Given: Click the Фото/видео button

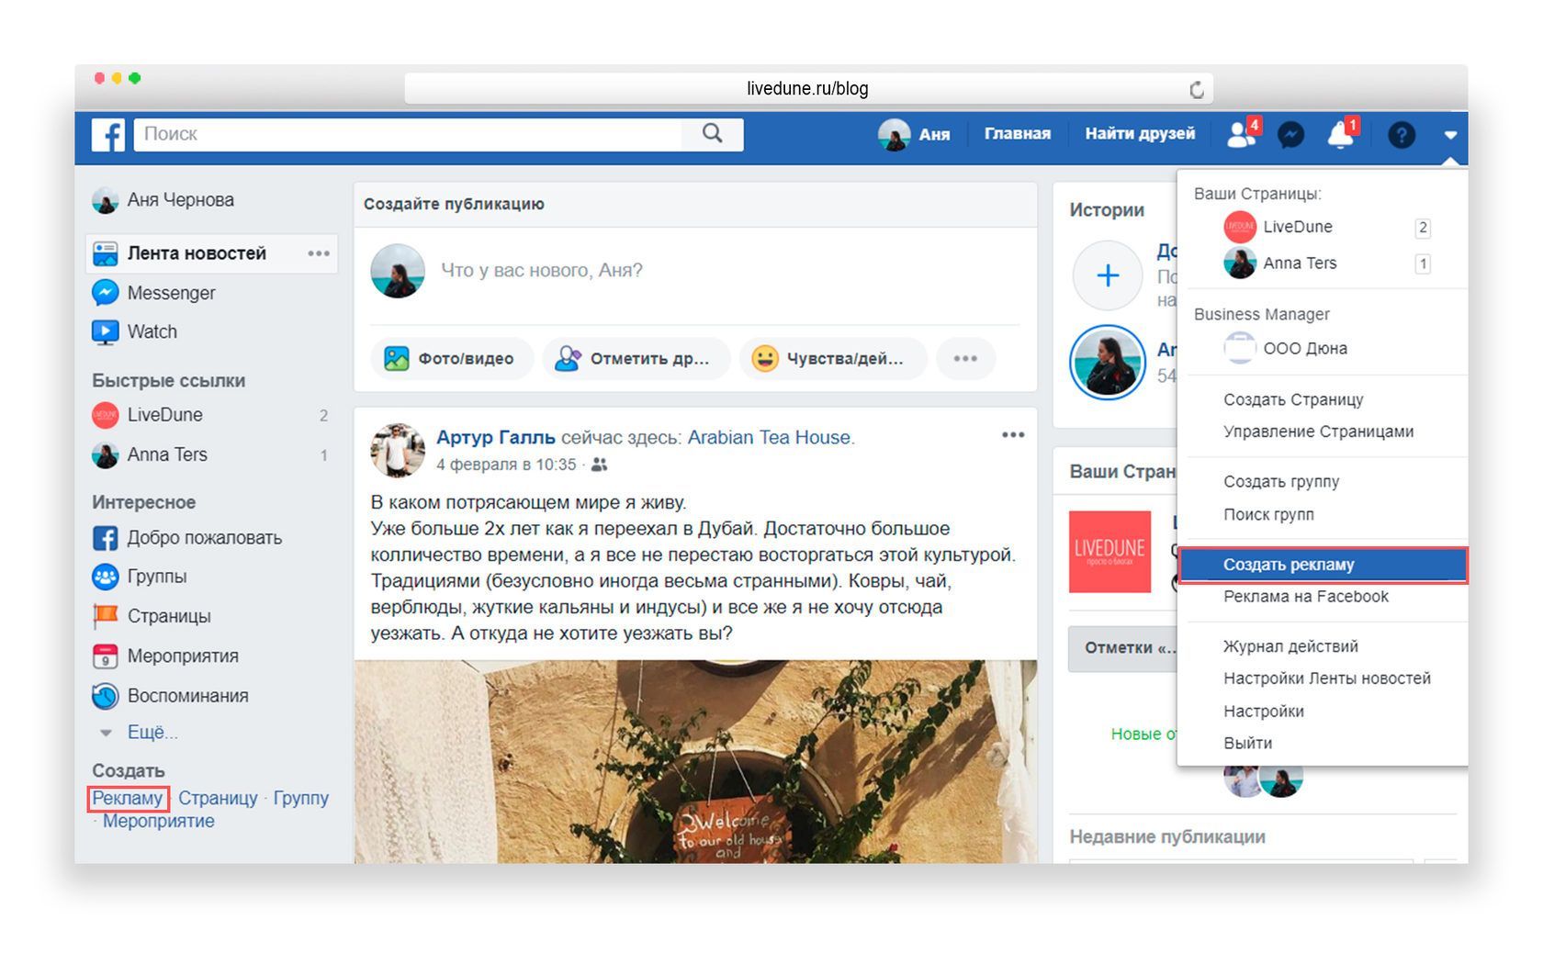Looking at the screenshot, I should (x=451, y=359).
